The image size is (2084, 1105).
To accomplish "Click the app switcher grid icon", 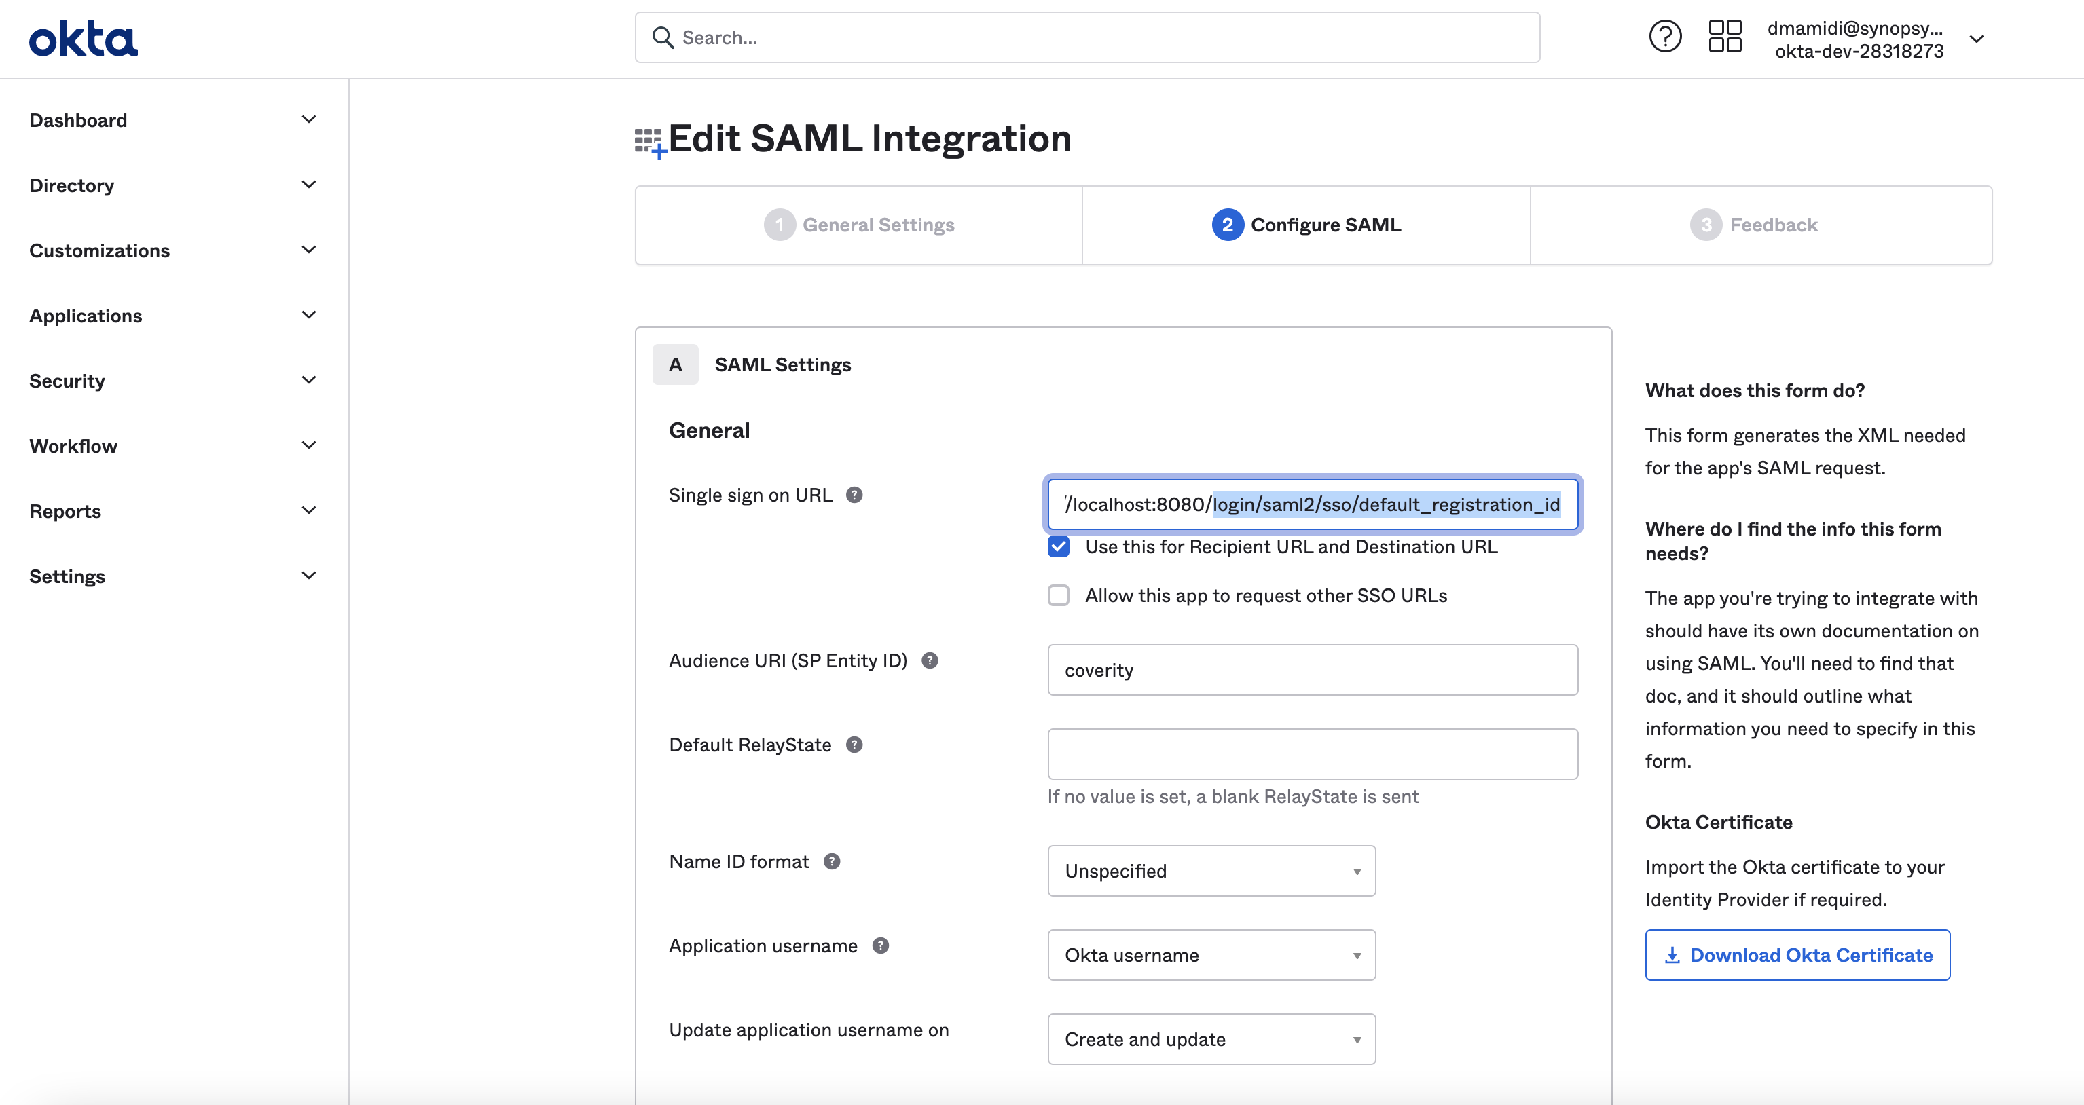I will 1725,35.
